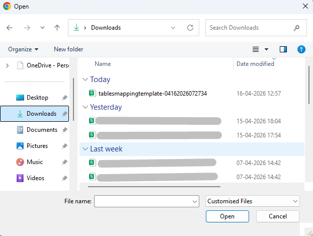Refresh the Downloads folder
The height and width of the screenshot is (236, 313).
190,28
